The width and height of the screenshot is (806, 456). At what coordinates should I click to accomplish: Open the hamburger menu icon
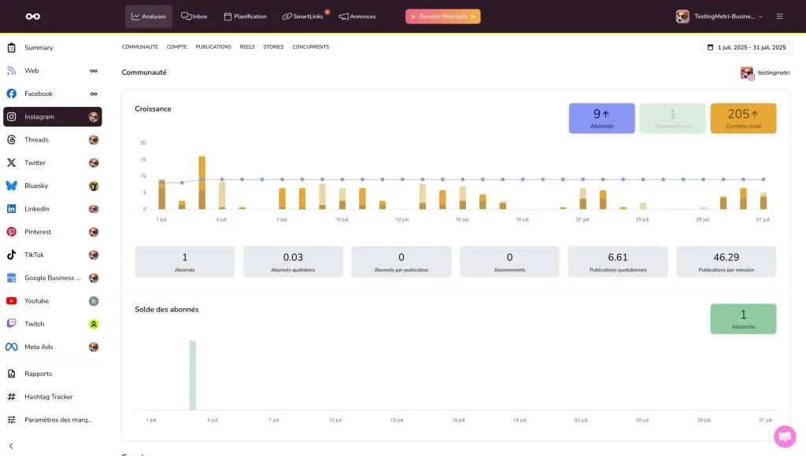click(x=779, y=17)
